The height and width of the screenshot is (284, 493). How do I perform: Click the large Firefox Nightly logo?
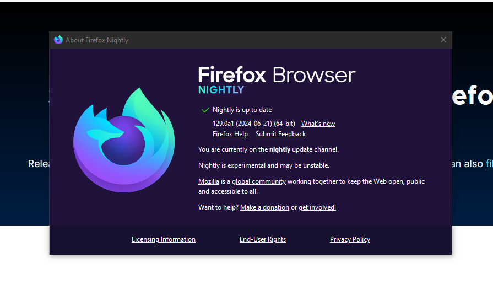pyautogui.click(x=123, y=140)
